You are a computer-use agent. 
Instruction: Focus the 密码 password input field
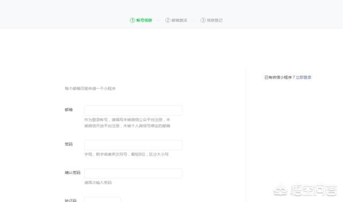(x=133, y=145)
